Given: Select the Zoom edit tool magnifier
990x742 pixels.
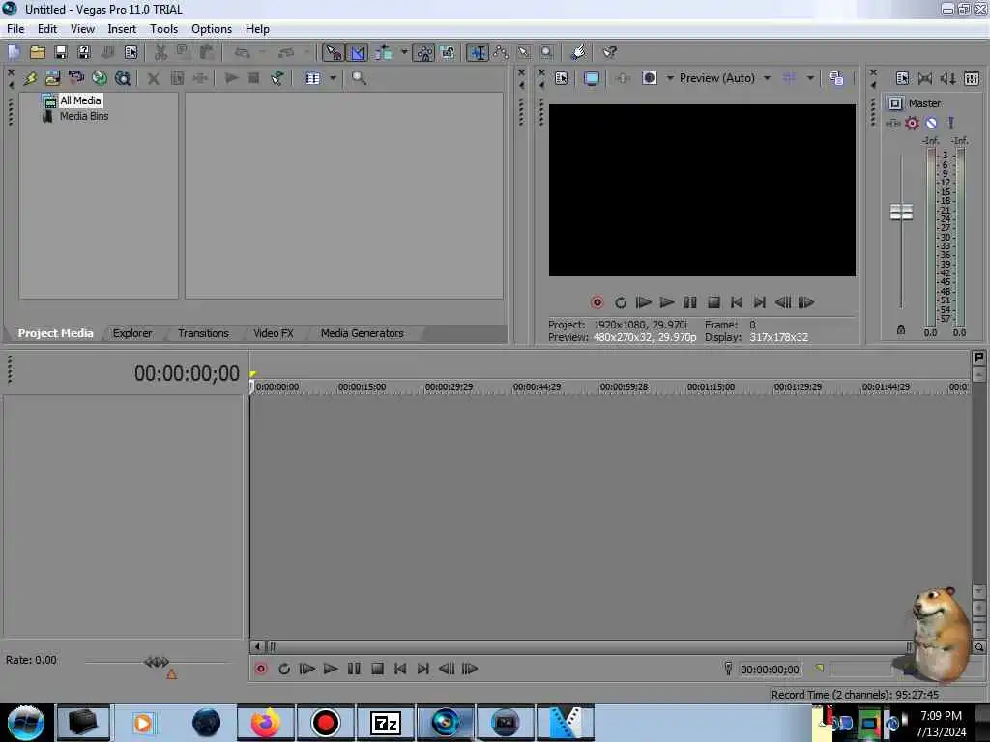Looking at the screenshot, I should point(547,53).
